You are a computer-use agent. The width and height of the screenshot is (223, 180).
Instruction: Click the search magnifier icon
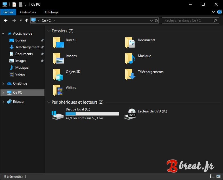215,20
